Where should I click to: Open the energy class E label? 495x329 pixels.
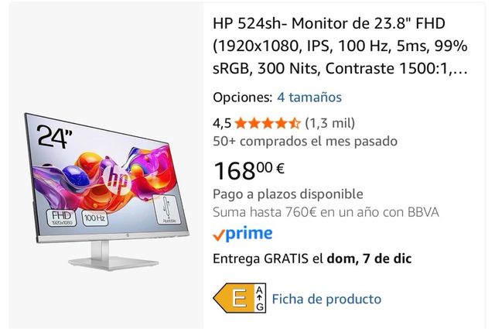click(x=234, y=298)
